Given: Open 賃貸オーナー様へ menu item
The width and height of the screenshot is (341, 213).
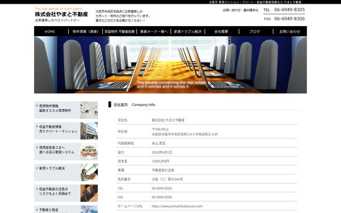Looking at the screenshot, I should 153,31.
